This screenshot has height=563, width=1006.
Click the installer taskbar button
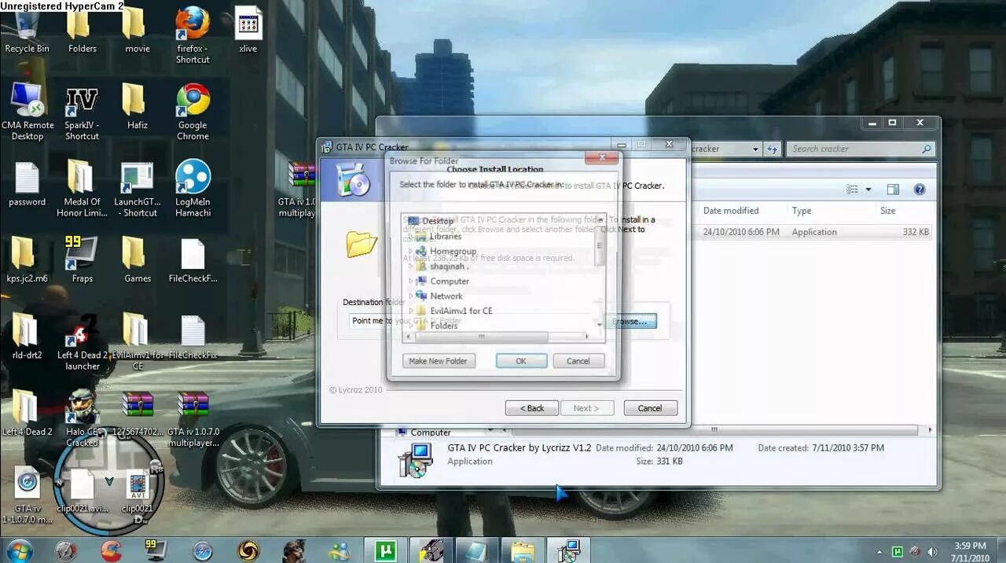click(x=567, y=550)
